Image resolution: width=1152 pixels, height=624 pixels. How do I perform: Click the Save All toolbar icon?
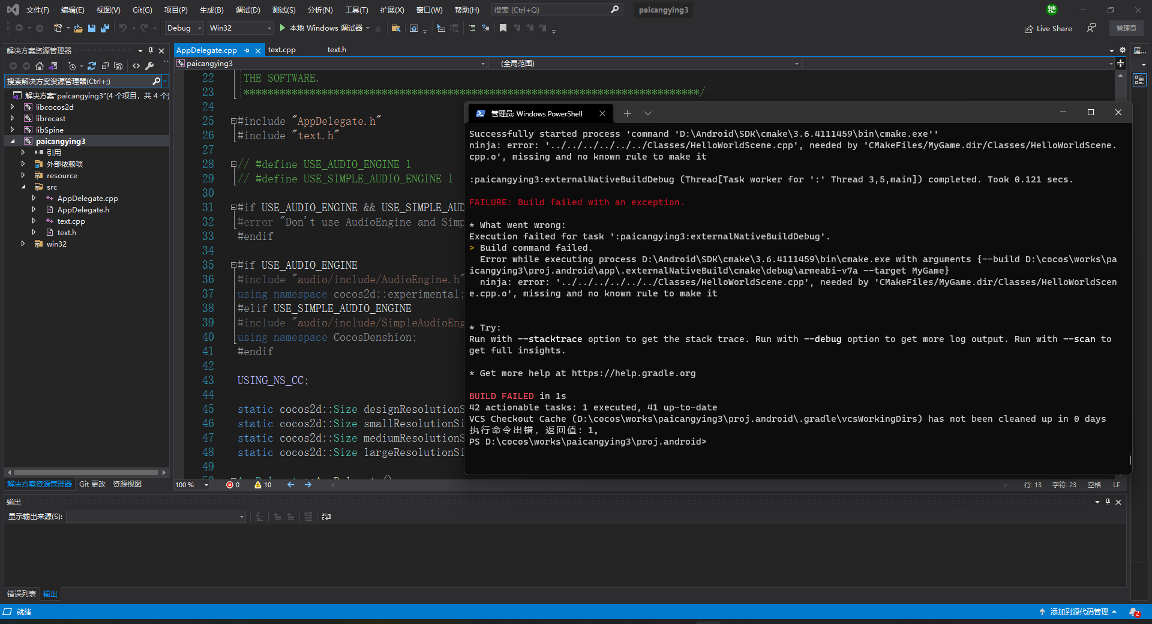coord(105,28)
